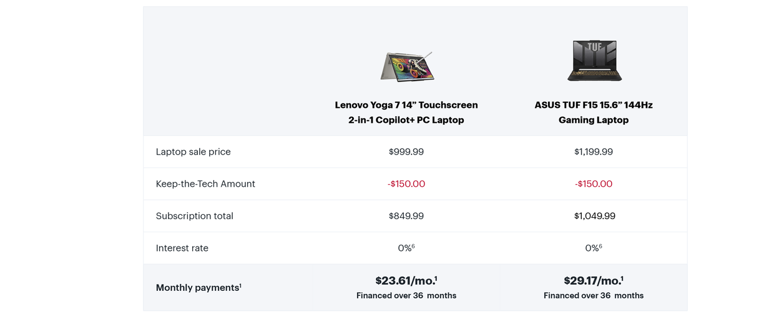Click the $23.61/mo. monthly payment
This screenshot has height=317, width=769.
pyautogui.click(x=406, y=281)
